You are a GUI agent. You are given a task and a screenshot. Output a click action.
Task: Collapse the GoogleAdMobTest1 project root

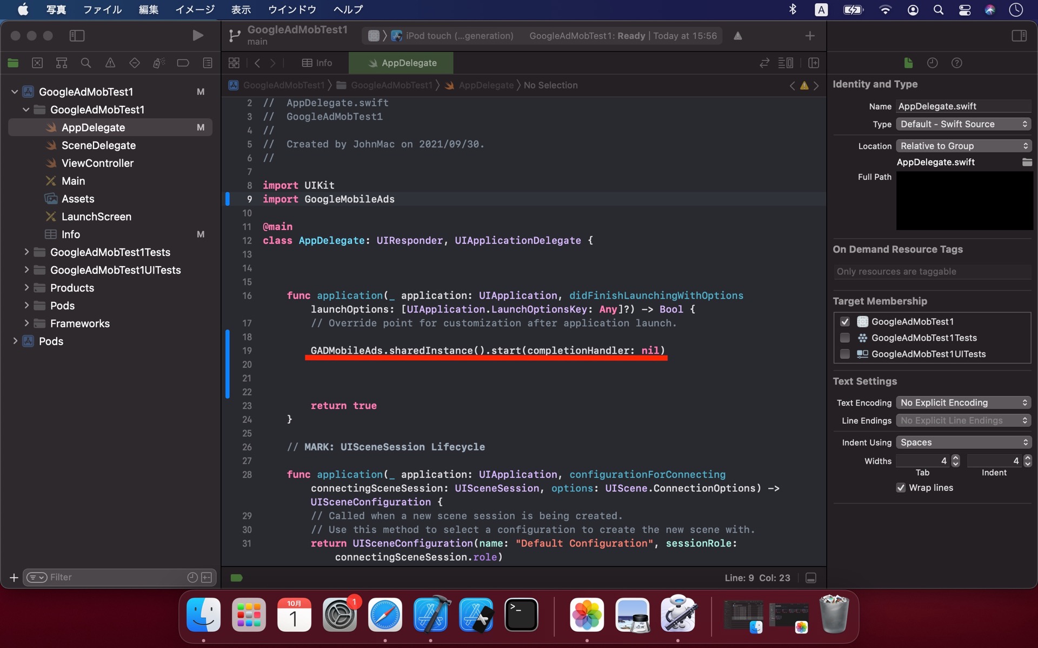point(15,92)
